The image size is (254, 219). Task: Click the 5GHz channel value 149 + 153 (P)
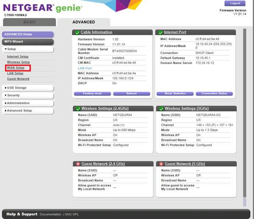coord(215,125)
